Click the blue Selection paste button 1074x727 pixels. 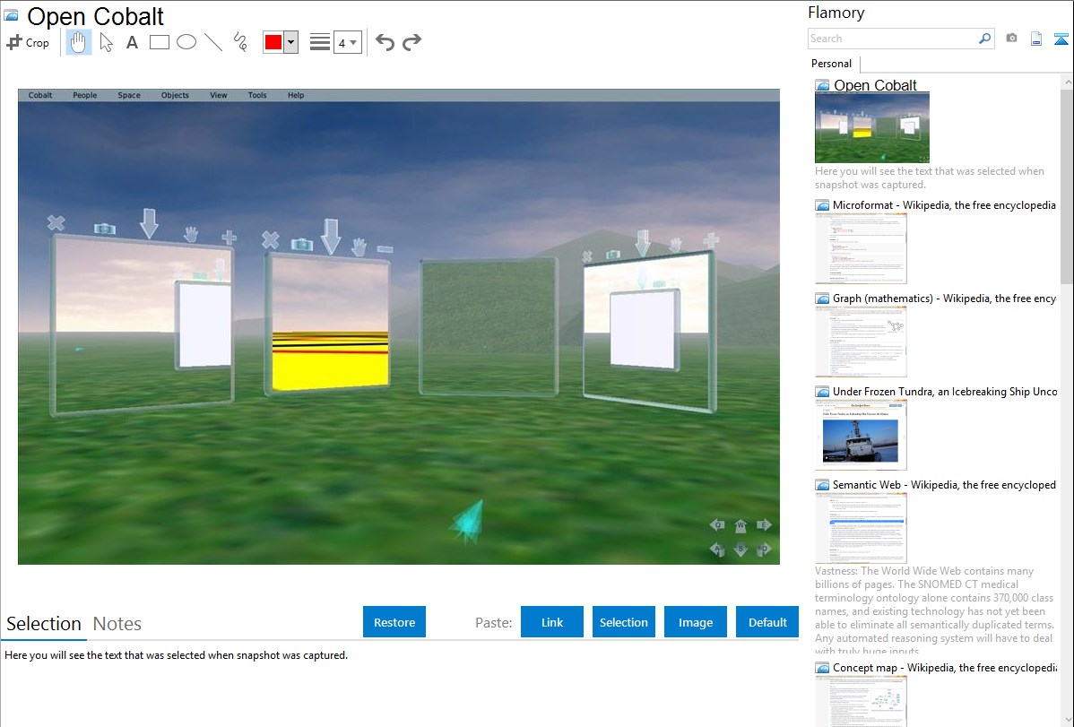coord(624,622)
